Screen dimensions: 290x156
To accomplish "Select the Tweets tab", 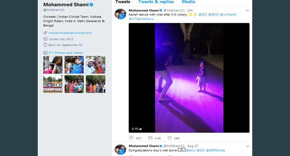I will tap(123, 2).
